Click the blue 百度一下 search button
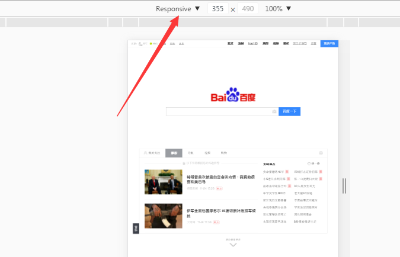 (289, 111)
